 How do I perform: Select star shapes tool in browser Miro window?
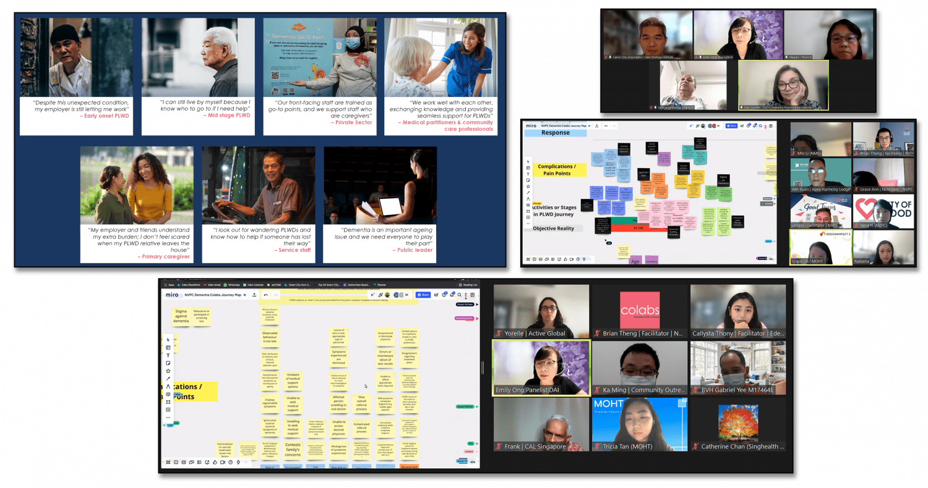[x=168, y=371]
